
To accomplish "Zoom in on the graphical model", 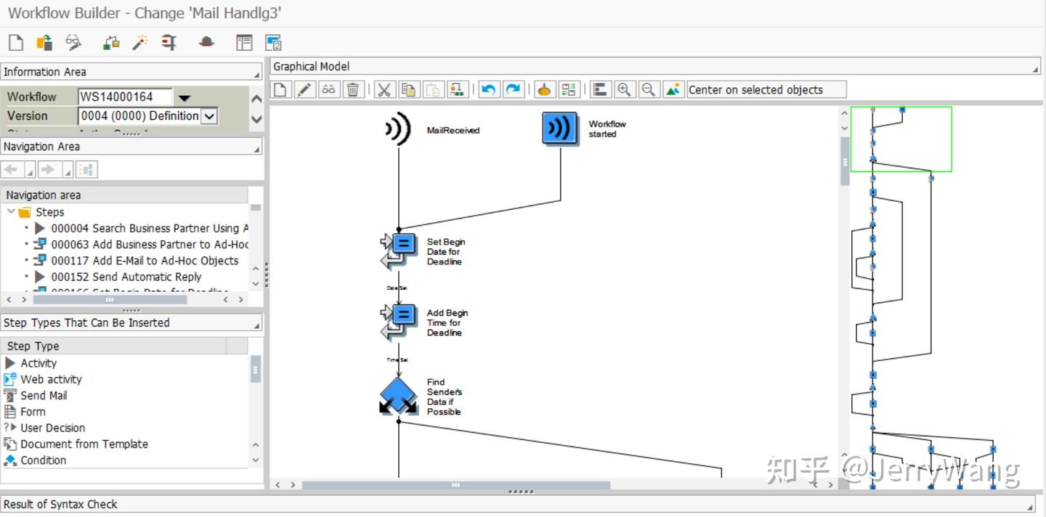I will pyautogui.click(x=625, y=89).
